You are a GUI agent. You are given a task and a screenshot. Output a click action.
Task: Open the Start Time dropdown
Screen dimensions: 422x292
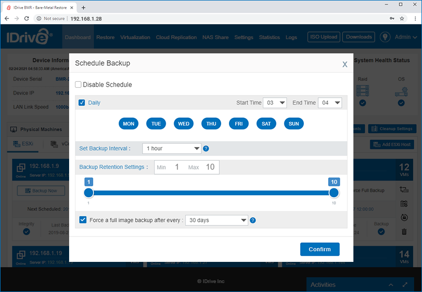(275, 102)
